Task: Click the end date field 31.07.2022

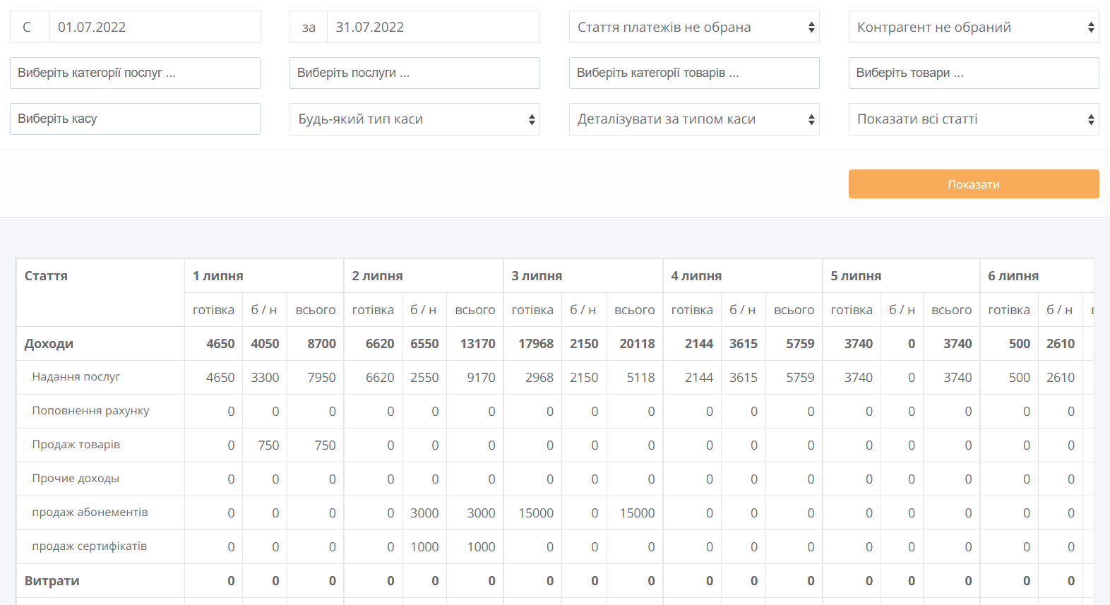Action: click(x=432, y=28)
